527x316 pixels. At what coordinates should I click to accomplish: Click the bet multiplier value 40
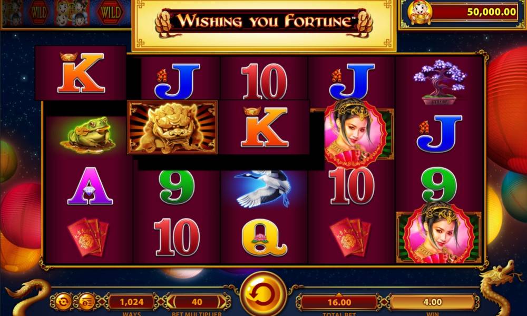point(197,302)
